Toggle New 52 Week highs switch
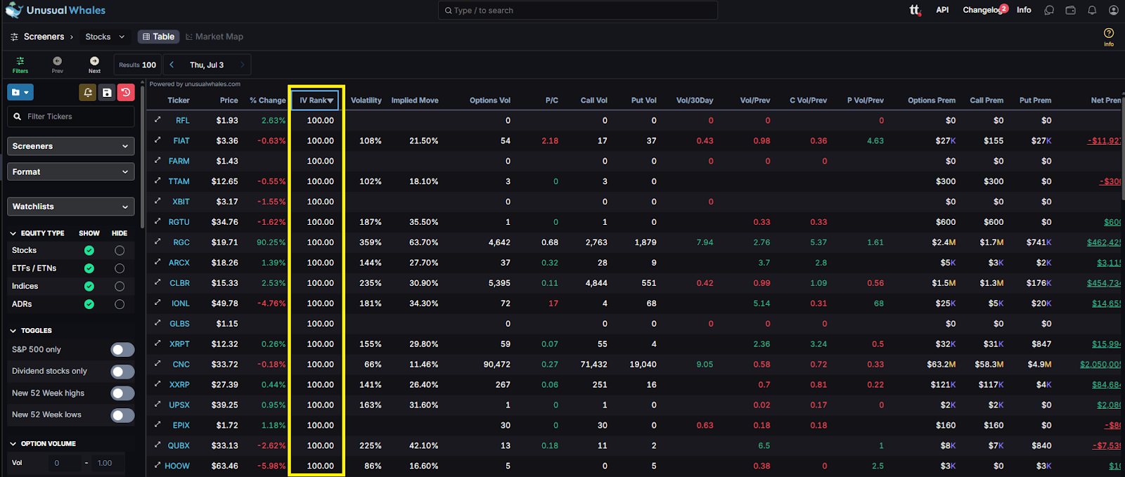 122,393
